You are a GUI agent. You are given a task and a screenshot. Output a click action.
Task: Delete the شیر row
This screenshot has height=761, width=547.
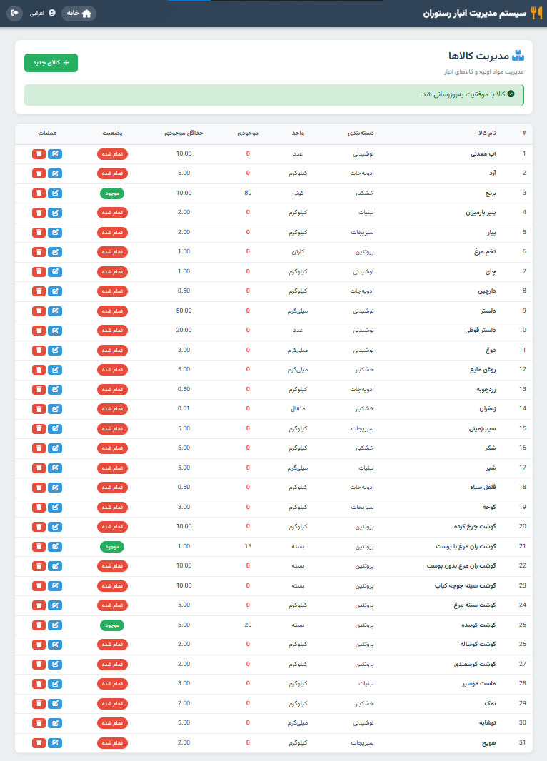coord(39,468)
